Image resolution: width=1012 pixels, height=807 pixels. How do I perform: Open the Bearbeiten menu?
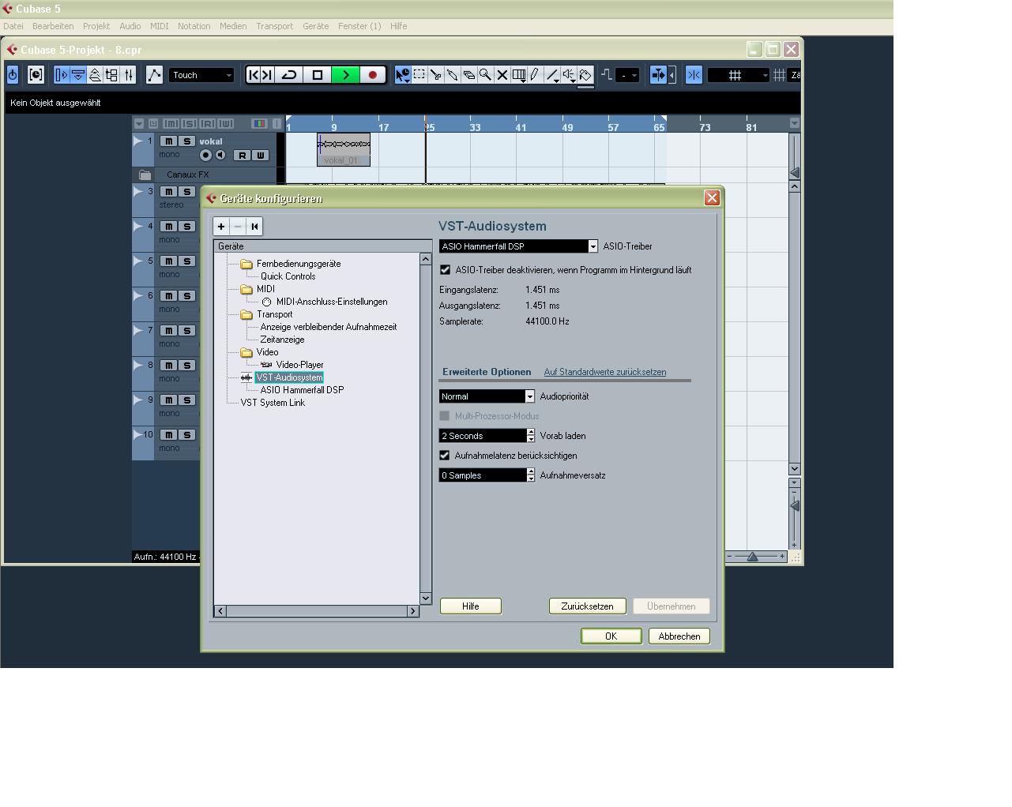pos(53,26)
